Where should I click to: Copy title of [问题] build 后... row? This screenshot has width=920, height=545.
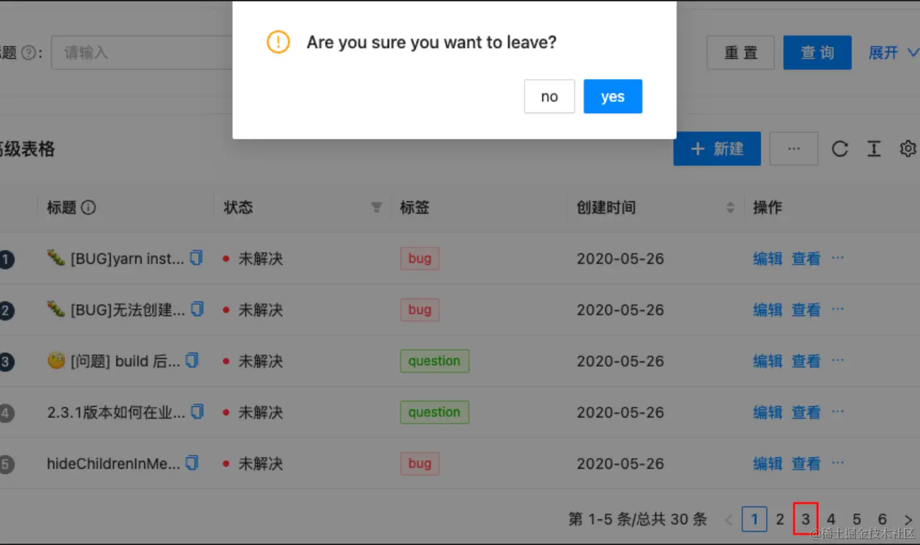click(x=192, y=360)
